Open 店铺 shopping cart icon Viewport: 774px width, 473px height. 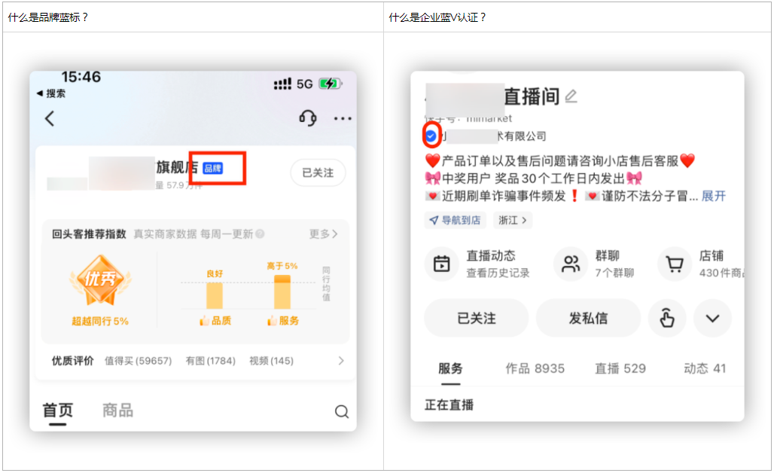click(x=674, y=264)
